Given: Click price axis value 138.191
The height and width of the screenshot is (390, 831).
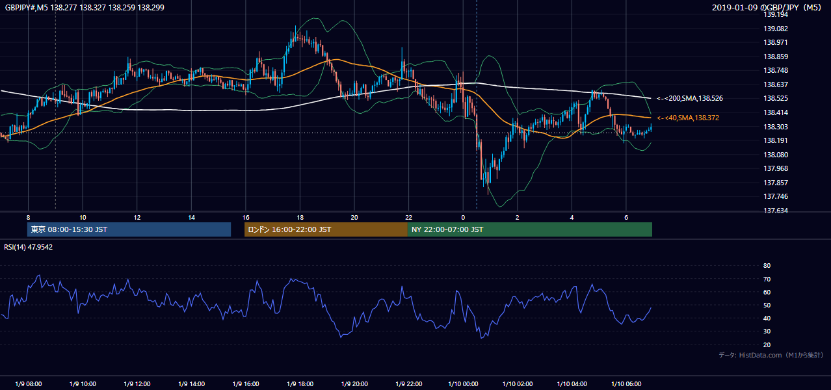Looking at the screenshot, I should [x=776, y=140].
